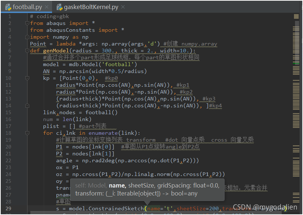Click the football.py Python file icon
The width and height of the screenshot is (303, 215).
[x=8, y=7]
